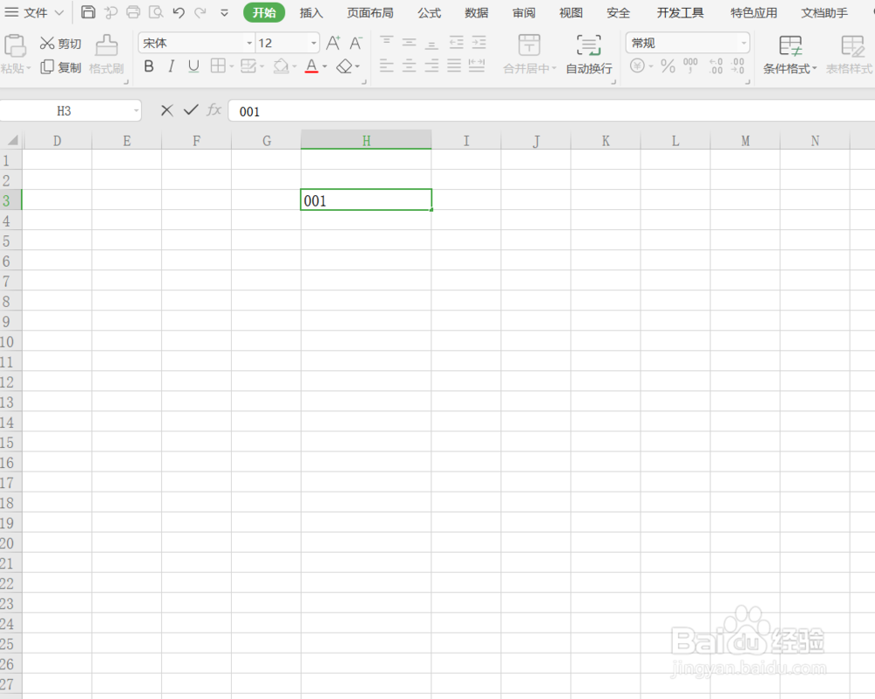The width and height of the screenshot is (875, 699).
Task: Toggle 自动换行 wrap text
Action: pos(589,54)
